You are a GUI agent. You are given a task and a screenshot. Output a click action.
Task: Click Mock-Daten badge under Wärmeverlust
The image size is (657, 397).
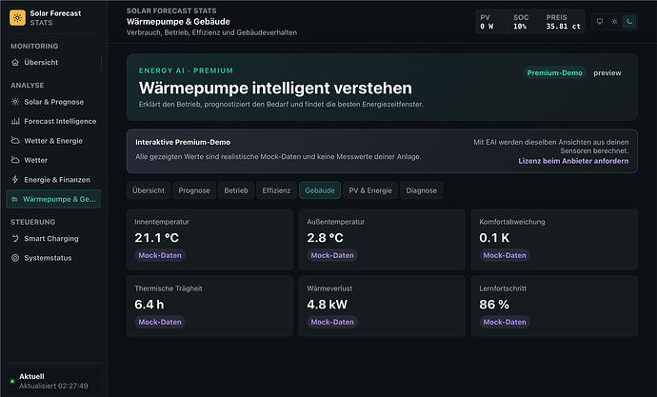pos(332,322)
